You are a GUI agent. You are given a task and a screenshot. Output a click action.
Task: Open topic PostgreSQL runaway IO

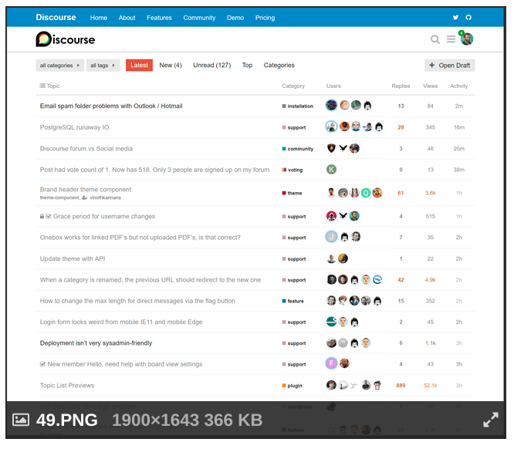pos(74,127)
